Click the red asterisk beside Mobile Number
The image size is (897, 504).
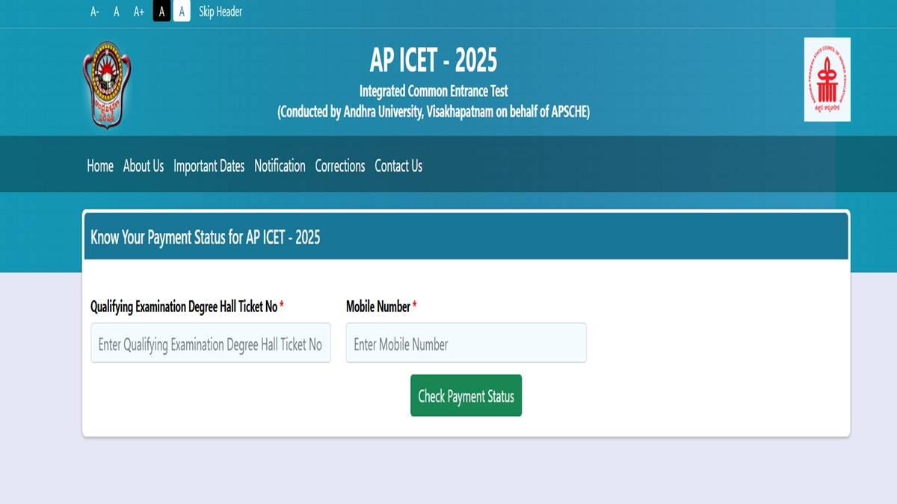pos(414,305)
